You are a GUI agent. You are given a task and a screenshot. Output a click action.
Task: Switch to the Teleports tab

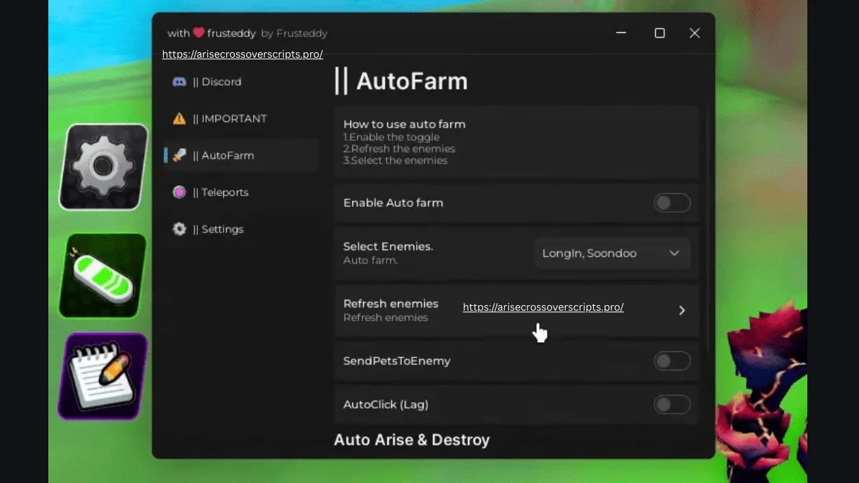[x=241, y=193]
